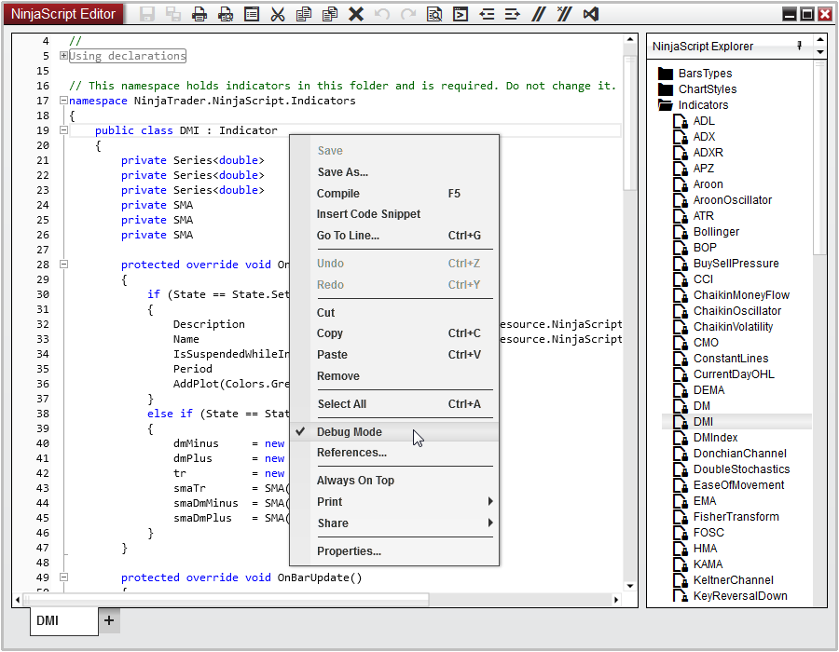Cut code using the scissors toolbar icon

[x=278, y=14]
